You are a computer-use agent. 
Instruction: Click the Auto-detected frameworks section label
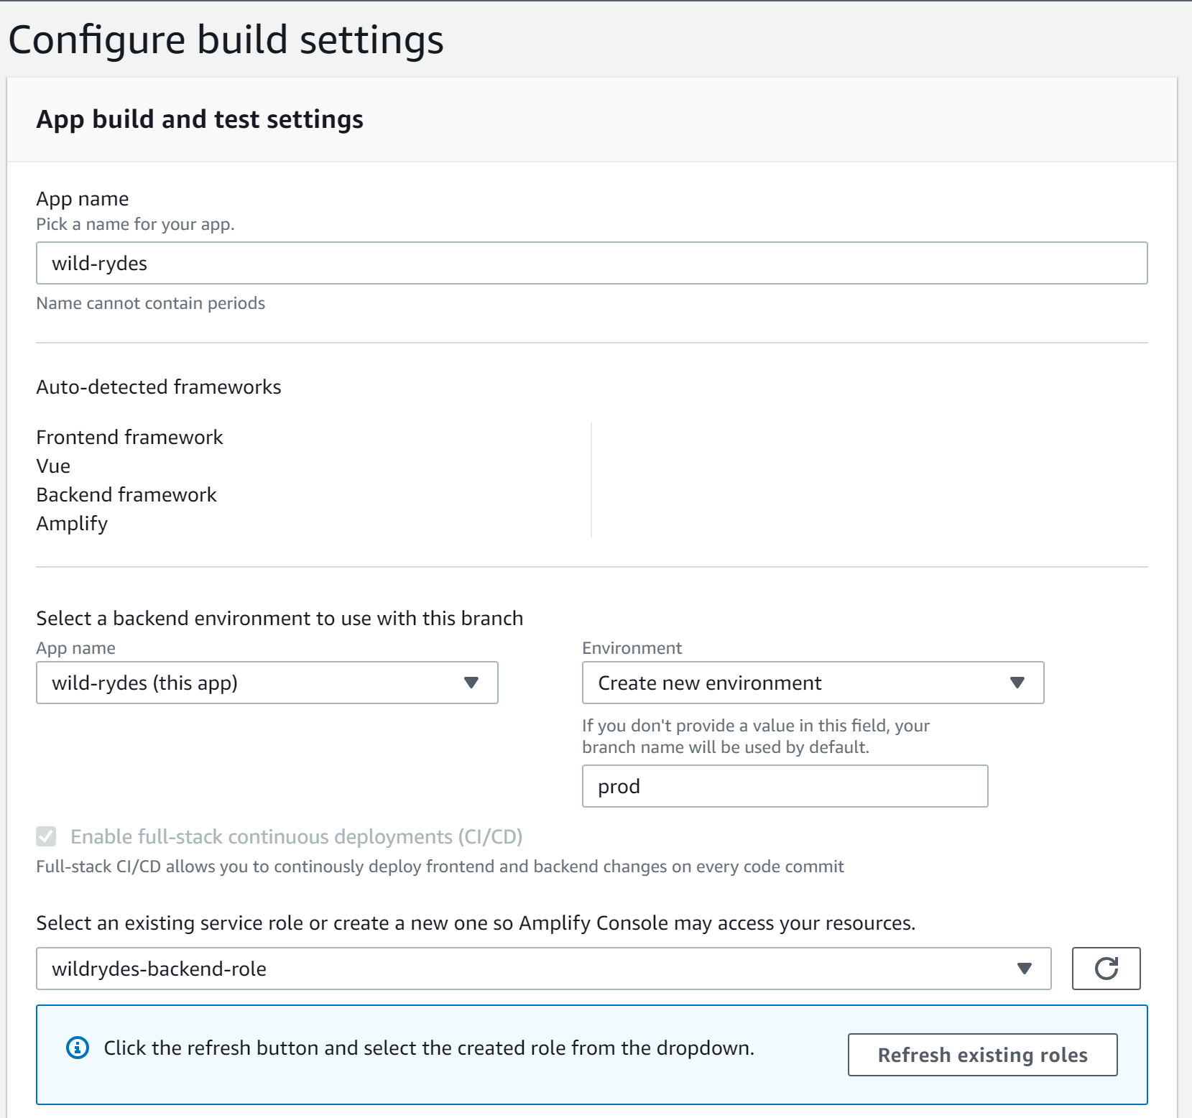[159, 387]
